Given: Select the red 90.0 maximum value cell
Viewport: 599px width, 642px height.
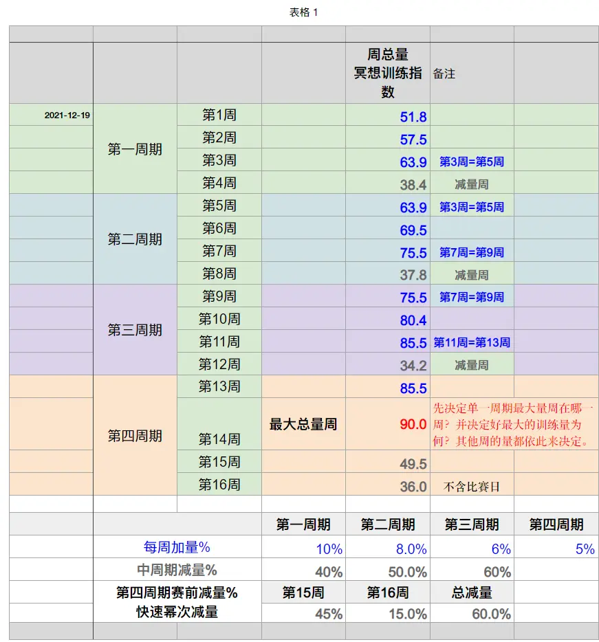Looking at the screenshot, I should pyautogui.click(x=413, y=425).
